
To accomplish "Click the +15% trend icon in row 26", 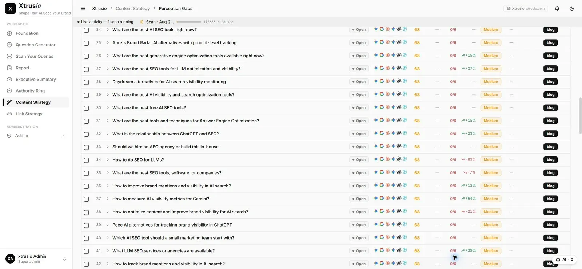I will (x=463, y=56).
